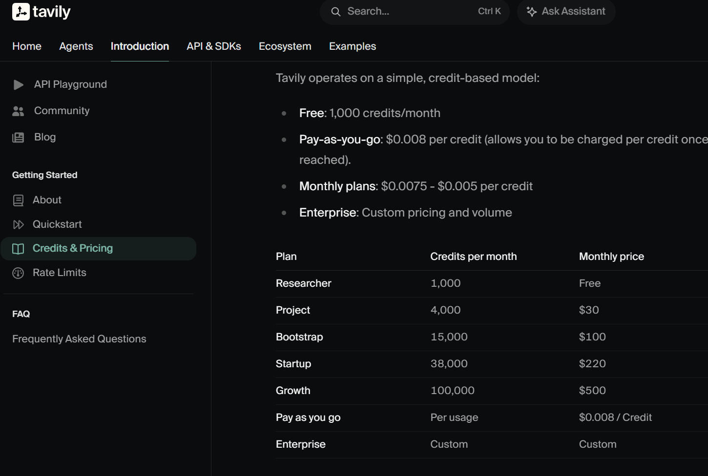The image size is (708, 476).
Task: Switch to the Agents tab
Action: (x=76, y=46)
